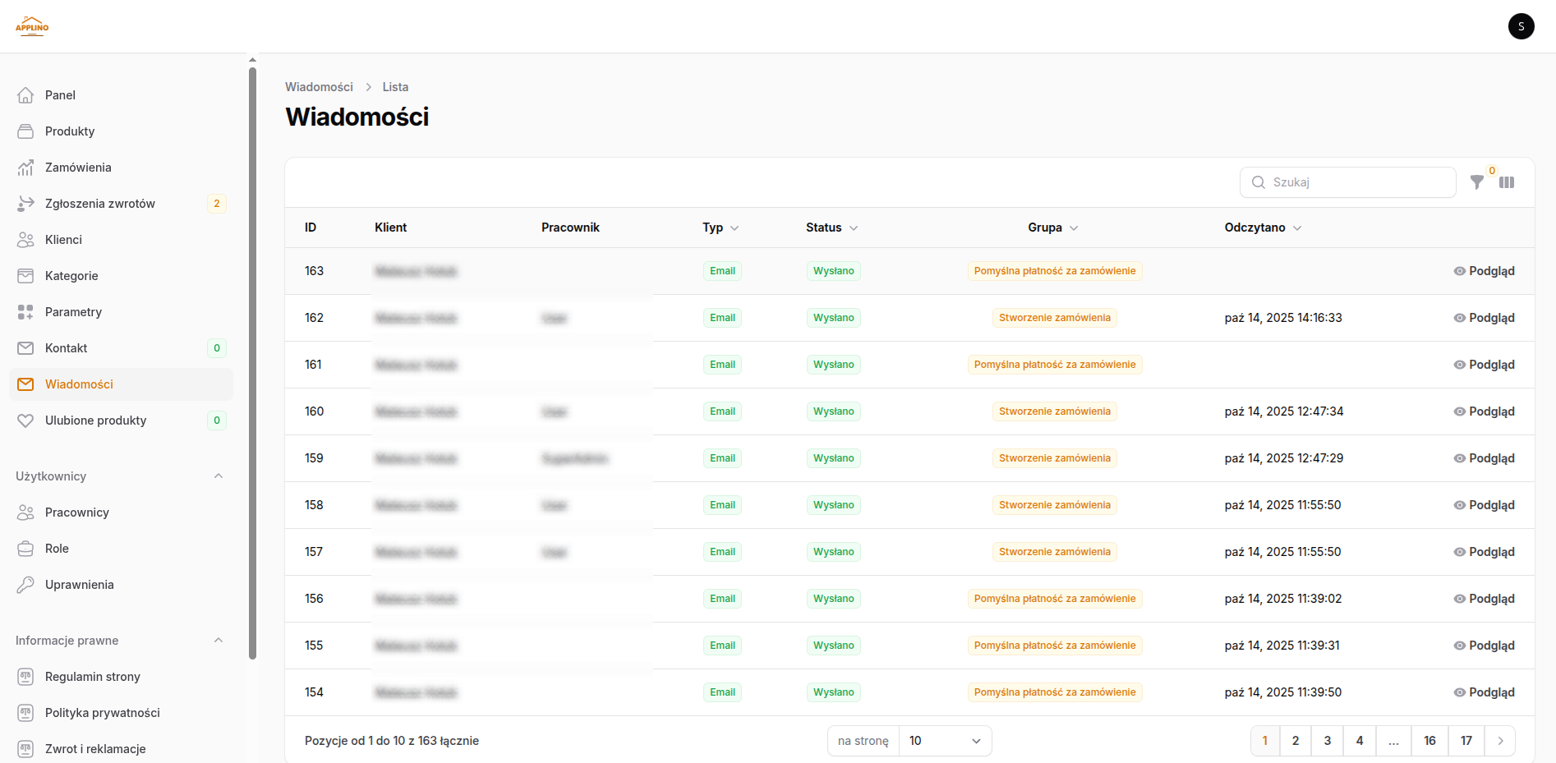Go to Zgłoszenia zwrotów in sidebar
Image resolution: width=1556 pixels, height=763 pixels.
(x=99, y=204)
